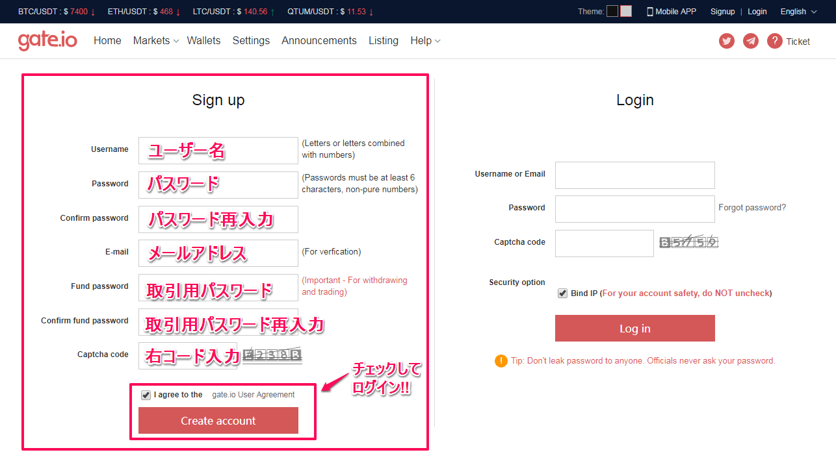Uncheck the Bind IP checkbox
The width and height of the screenshot is (836, 461).
point(562,293)
